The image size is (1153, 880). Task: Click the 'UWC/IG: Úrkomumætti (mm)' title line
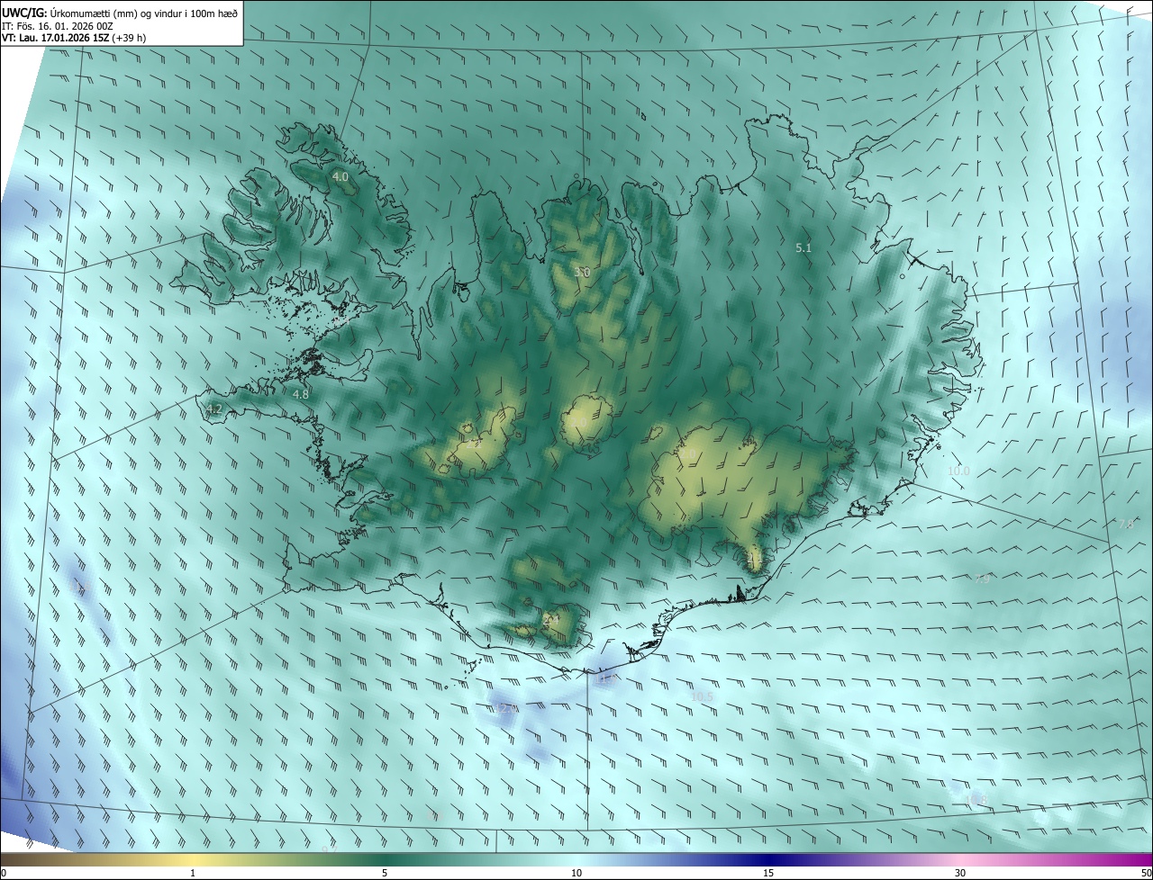(120, 12)
